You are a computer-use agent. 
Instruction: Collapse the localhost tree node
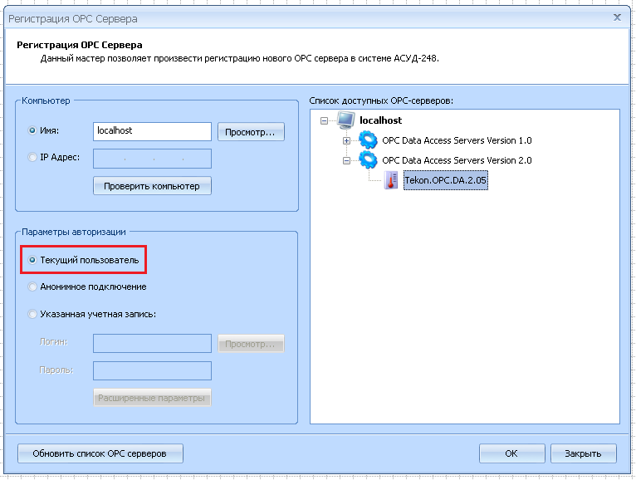pos(324,120)
